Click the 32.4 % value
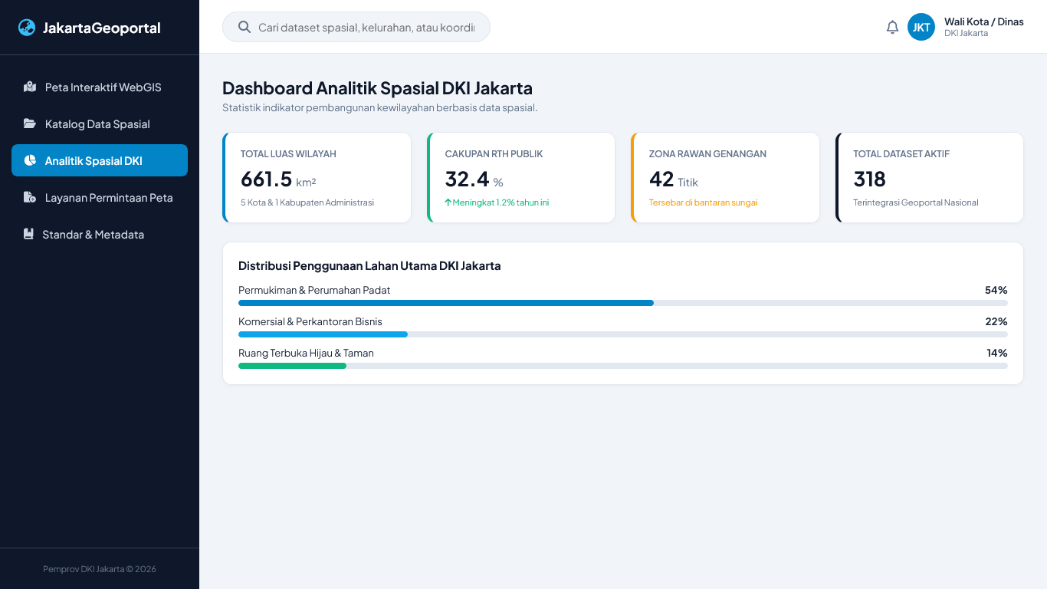The height and width of the screenshot is (589, 1047). pyautogui.click(x=474, y=179)
